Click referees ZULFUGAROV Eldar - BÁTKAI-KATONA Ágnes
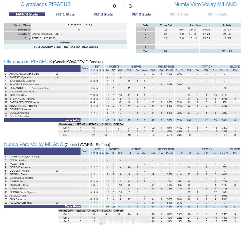The height and width of the screenshot is (227, 248). click(x=66, y=47)
